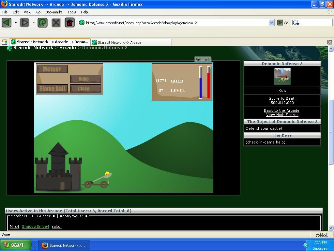Open the Bookmarks menu
Viewport: 334px width, 251px height.
click(54, 12)
